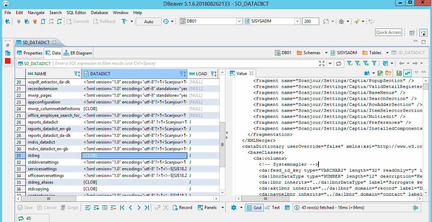432x222 pixels.
Task: Click the Delete row icon
Action: [x=113, y=208]
